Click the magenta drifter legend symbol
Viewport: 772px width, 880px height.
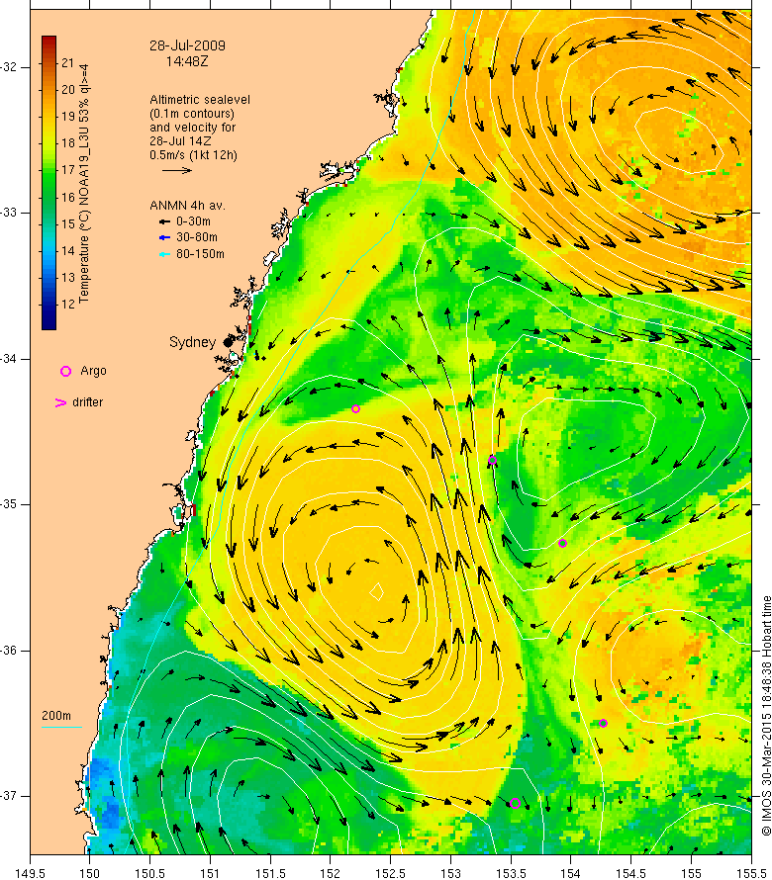tap(60, 402)
